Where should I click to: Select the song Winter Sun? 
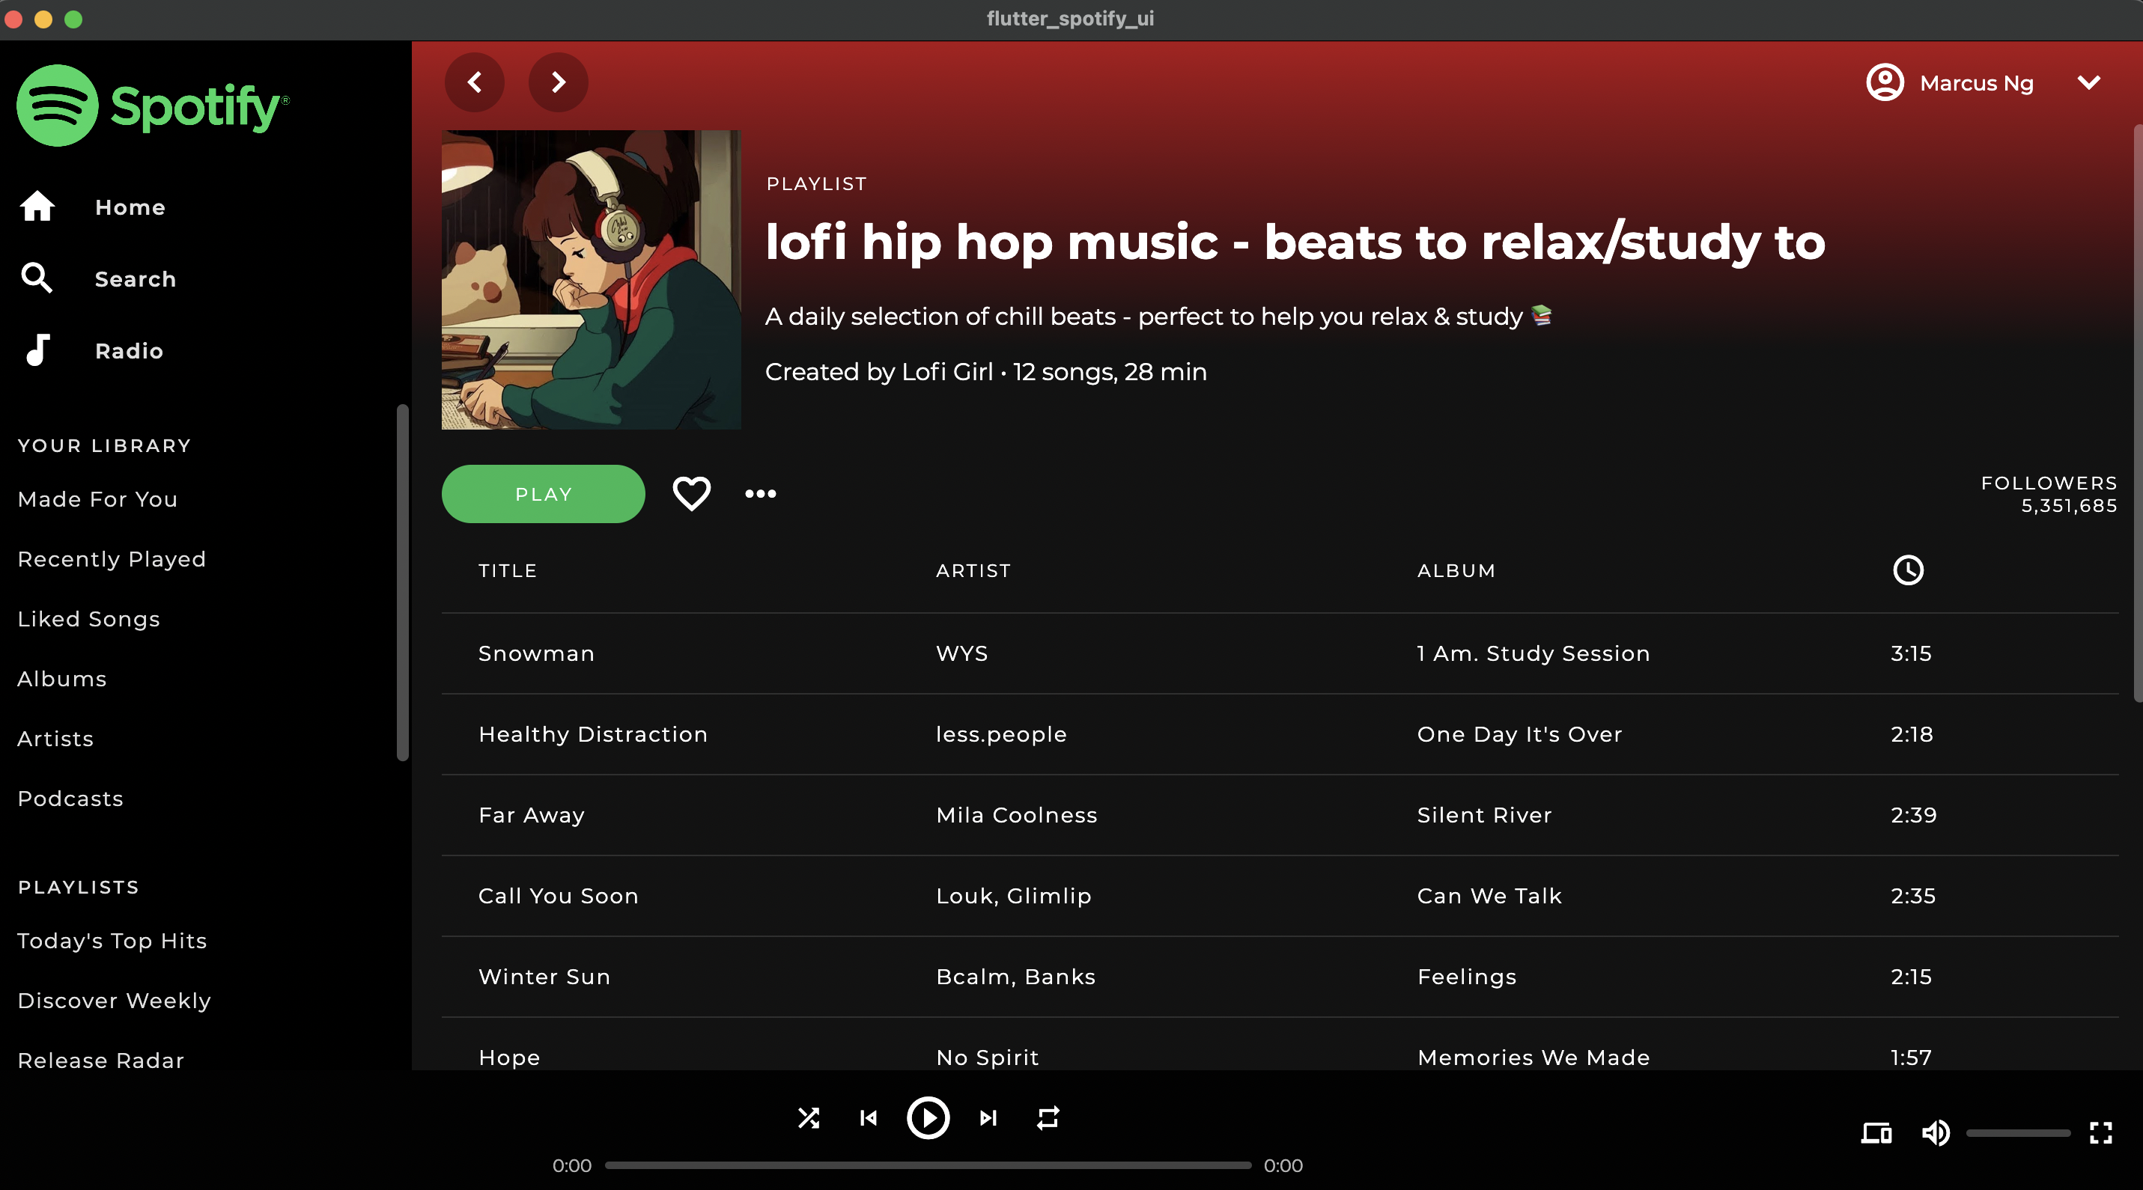pyautogui.click(x=544, y=976)
